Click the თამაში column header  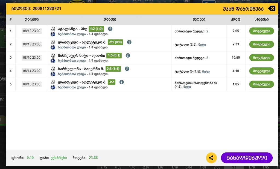(110, 20)
